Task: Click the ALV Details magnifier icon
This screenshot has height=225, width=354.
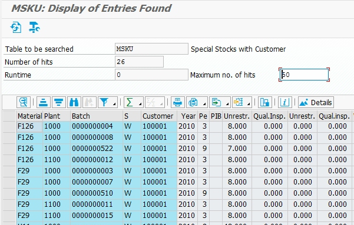Action: (23, 102)
